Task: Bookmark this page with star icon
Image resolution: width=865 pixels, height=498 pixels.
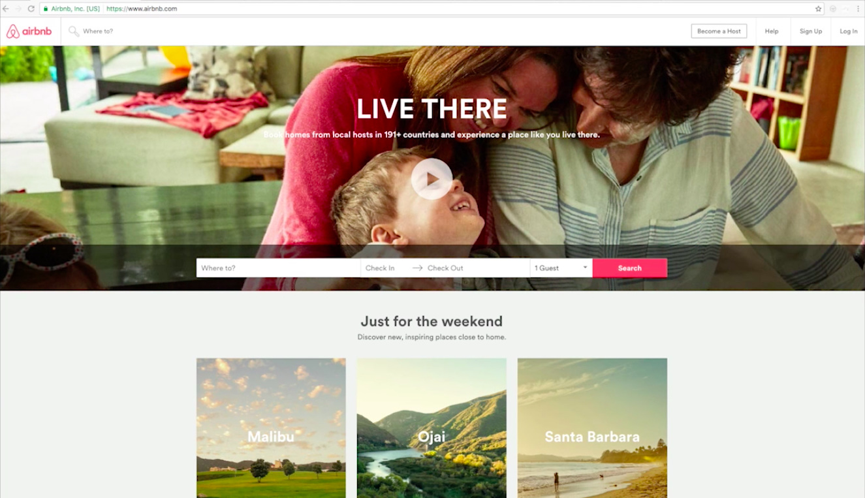Action: (x=818, y=9)
